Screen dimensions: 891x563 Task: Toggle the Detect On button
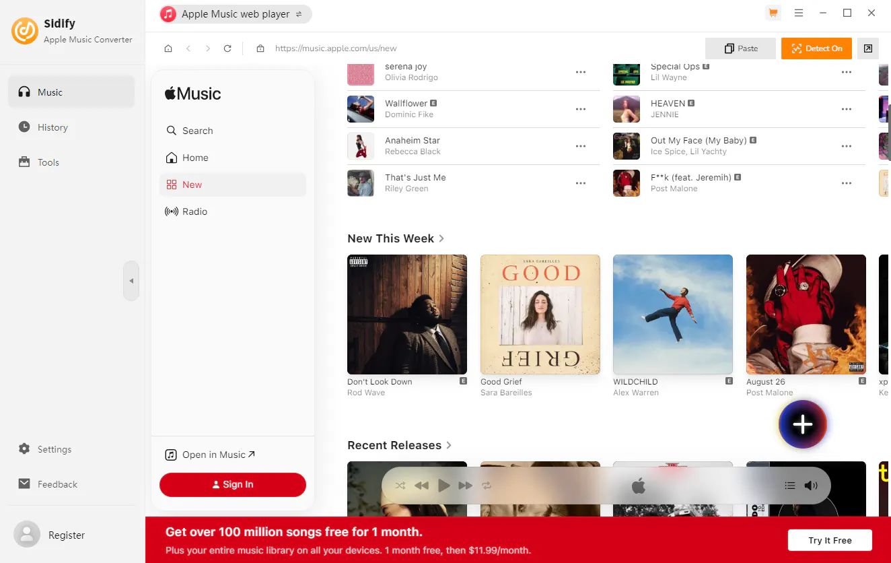816,48
